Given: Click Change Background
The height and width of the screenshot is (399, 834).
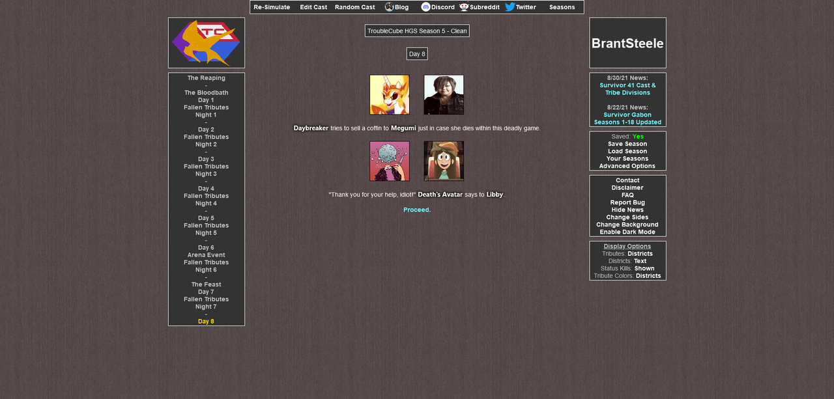Looking at the screenshot, I should coord(627,225).
